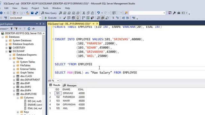Viewport: 205px width, 115px height.
Task: Click Increase Indent icon
Action: click(127, 18)
